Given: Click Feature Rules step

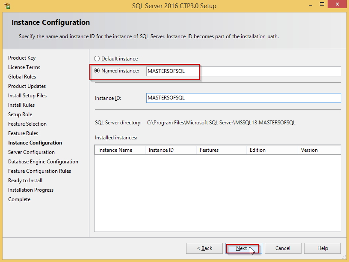Looking at the screenshot, I should [x=23, y=133].
